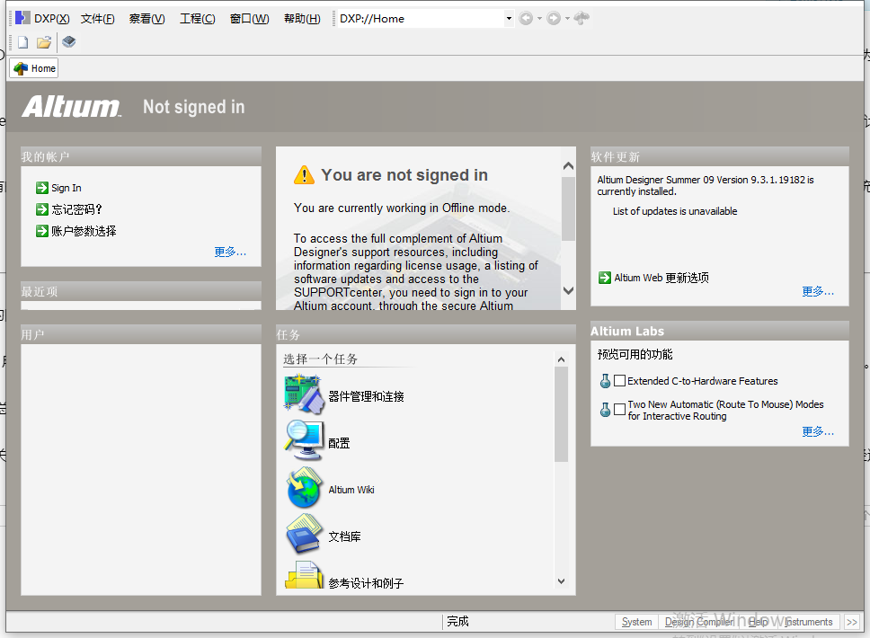Switch to the Home document tab
This screenshot has height=638, width=870.
(34, 68)
